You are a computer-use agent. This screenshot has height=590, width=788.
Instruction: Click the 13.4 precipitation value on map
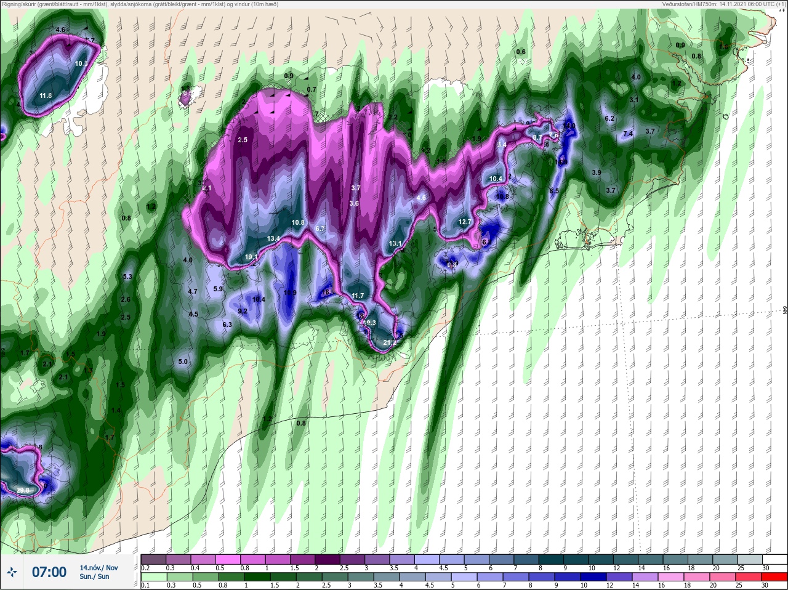point(274,238)
